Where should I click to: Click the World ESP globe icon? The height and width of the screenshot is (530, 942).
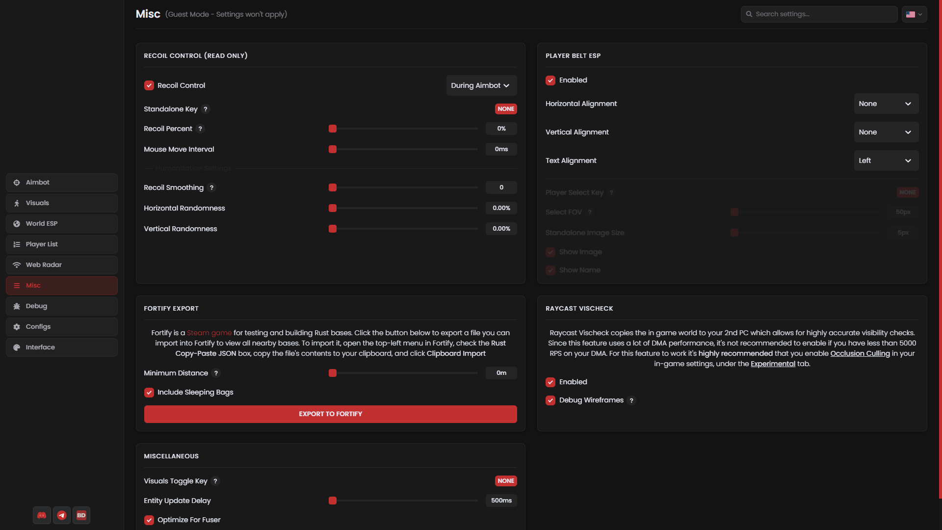17,224
